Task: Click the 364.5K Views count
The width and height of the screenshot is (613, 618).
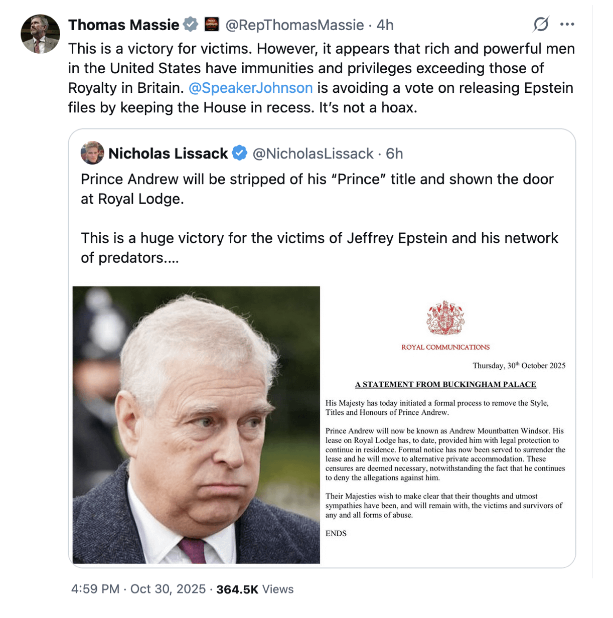Action: (255, 589)
